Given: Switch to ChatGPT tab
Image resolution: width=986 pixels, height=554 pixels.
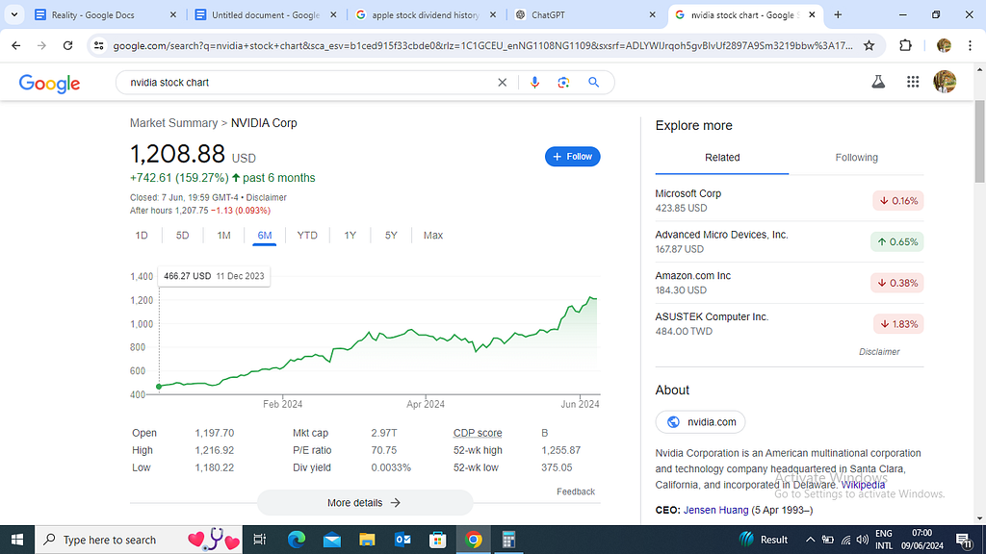Looking at the screenshot, I should tap(585, 14).
